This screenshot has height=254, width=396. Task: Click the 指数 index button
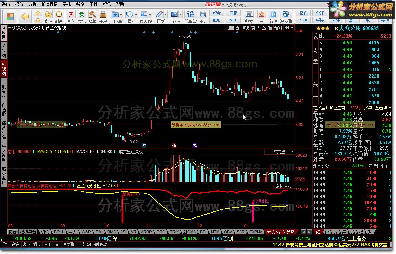click(303, 13)
